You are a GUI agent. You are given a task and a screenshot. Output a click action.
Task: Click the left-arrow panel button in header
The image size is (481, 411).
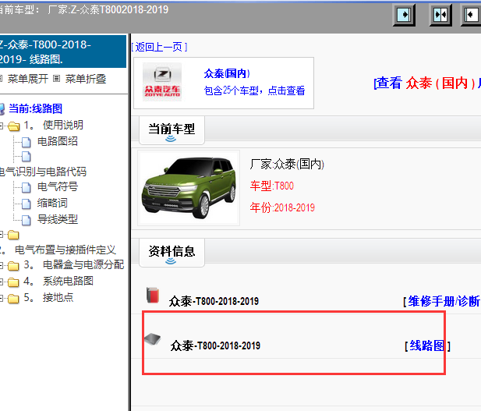pos(471,15)
